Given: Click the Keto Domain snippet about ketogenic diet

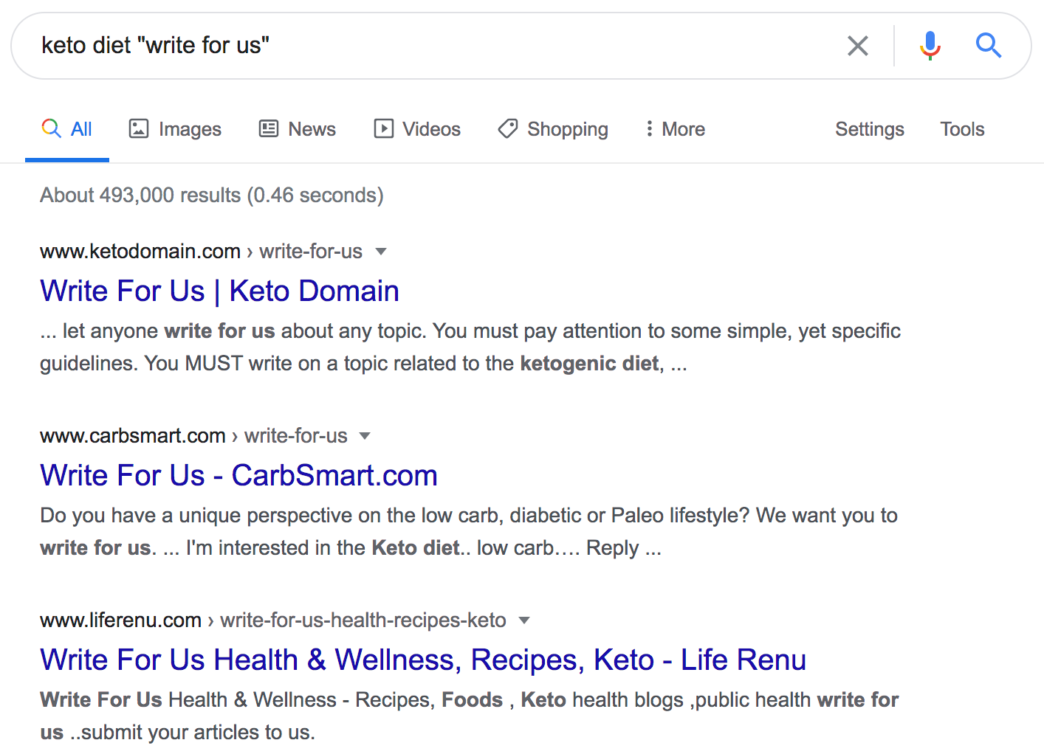Looking at the screenshot, I should (x=470, y=347).
